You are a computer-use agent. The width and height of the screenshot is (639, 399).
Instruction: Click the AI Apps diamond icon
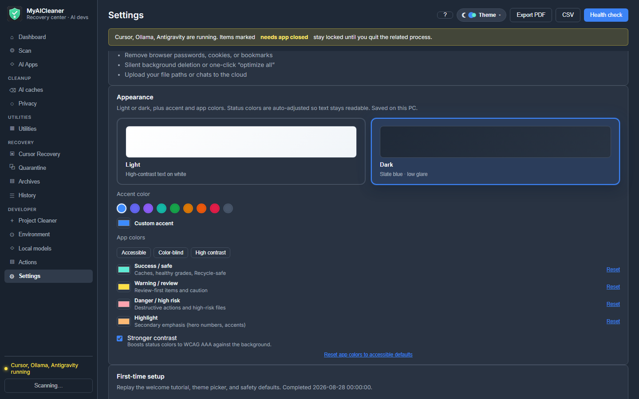coord(12,64)
